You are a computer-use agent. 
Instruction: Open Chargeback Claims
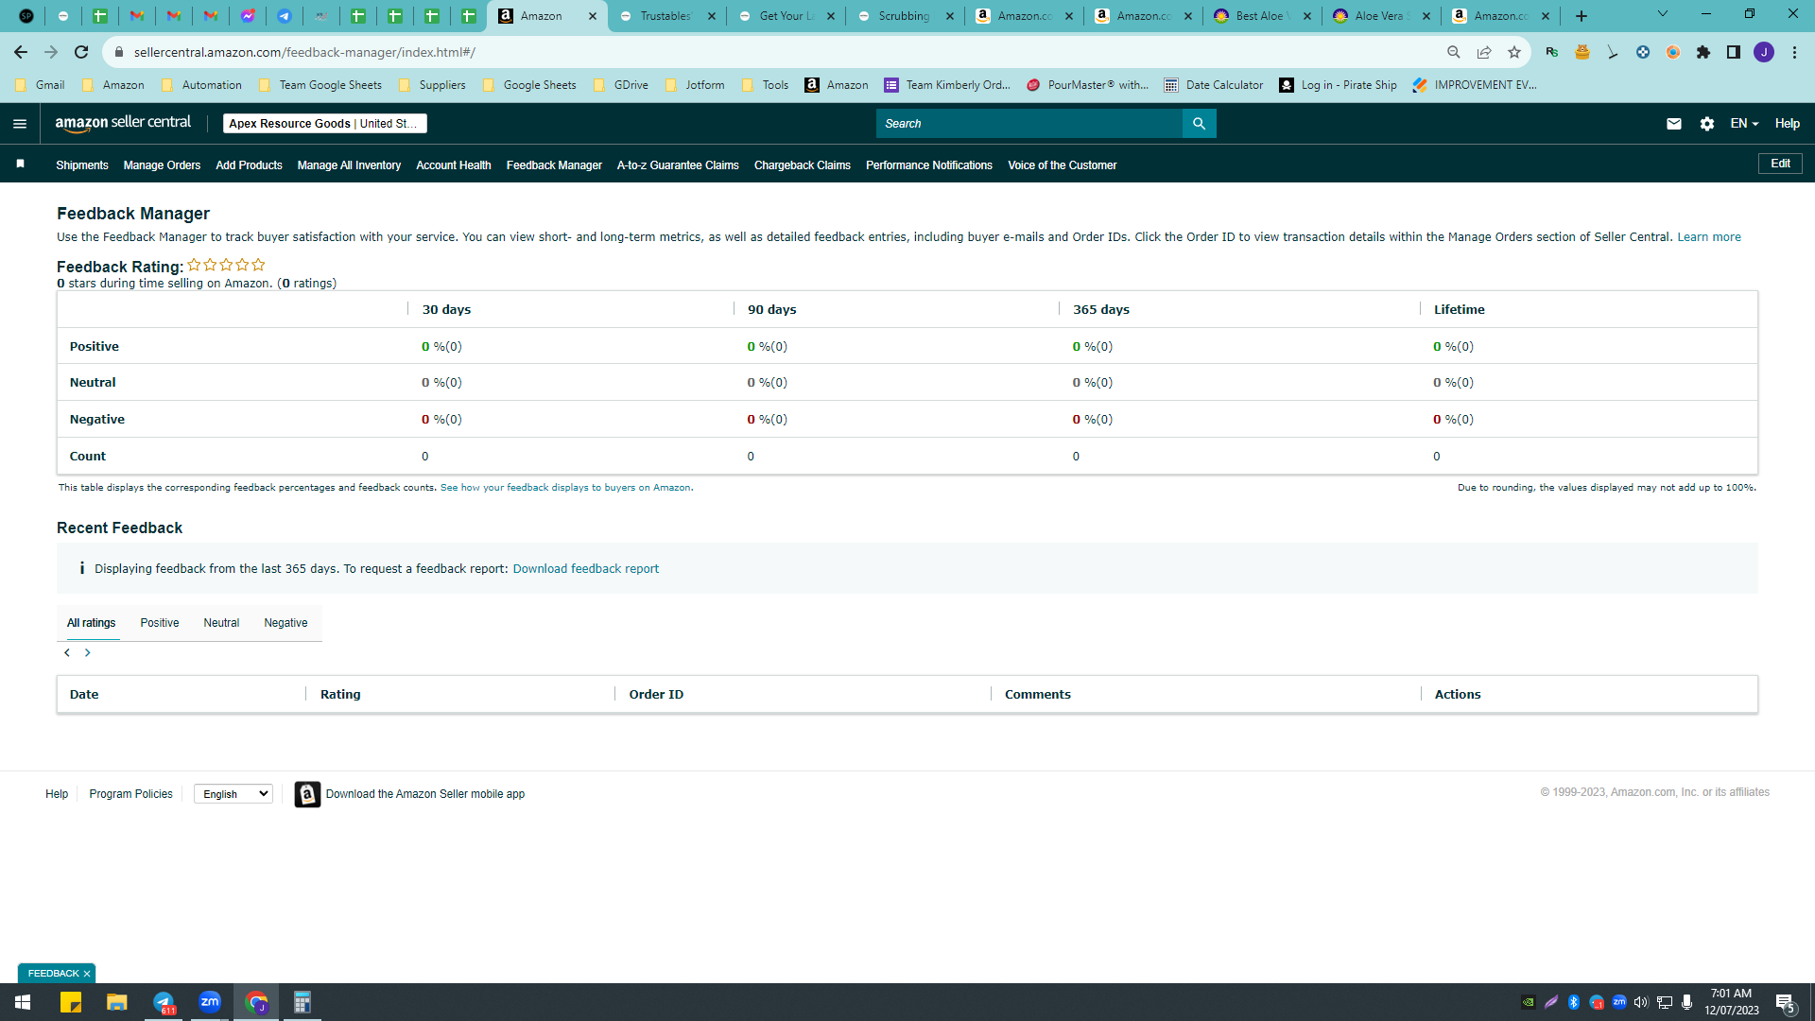click(x=803, y=165)
